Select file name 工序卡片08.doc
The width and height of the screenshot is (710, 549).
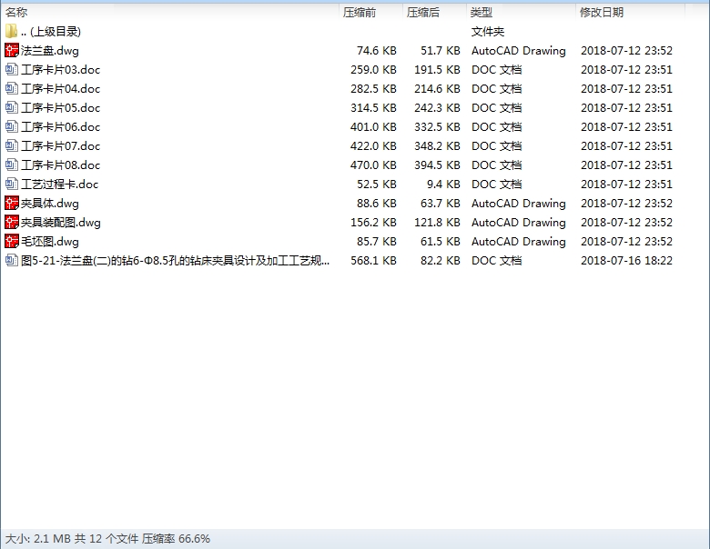point(61,165)
